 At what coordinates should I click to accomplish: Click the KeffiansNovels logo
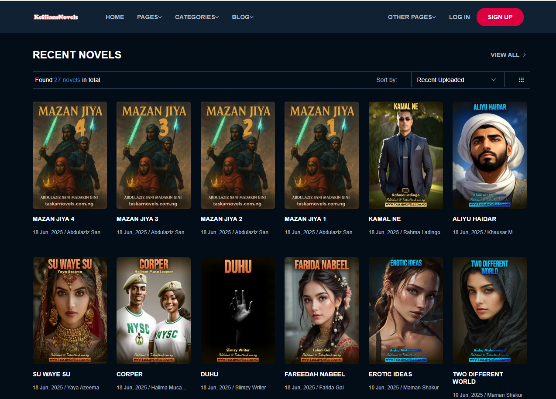click(x=56, y=17)
